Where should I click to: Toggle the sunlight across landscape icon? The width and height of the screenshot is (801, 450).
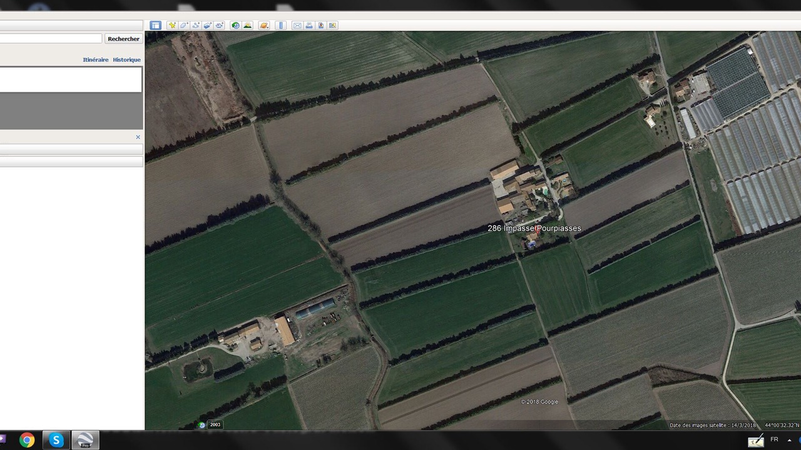[248, 26]
